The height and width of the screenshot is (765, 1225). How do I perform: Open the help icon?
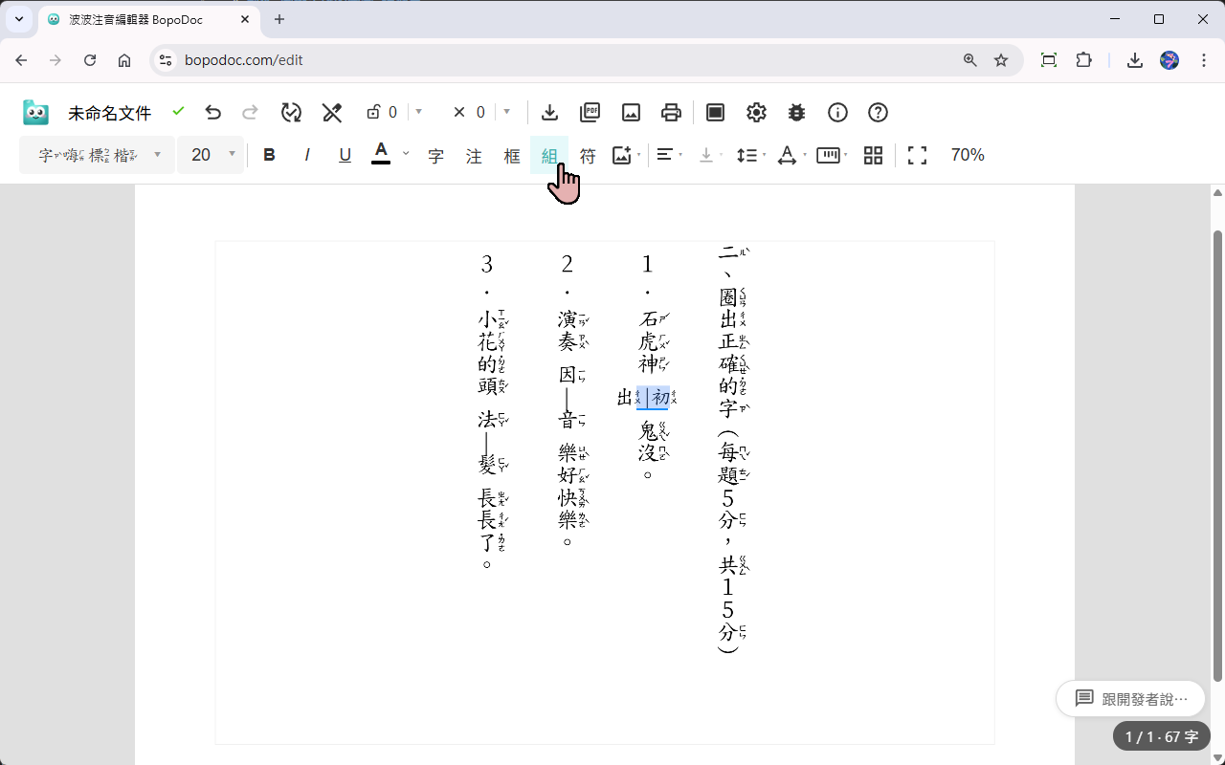878,112
